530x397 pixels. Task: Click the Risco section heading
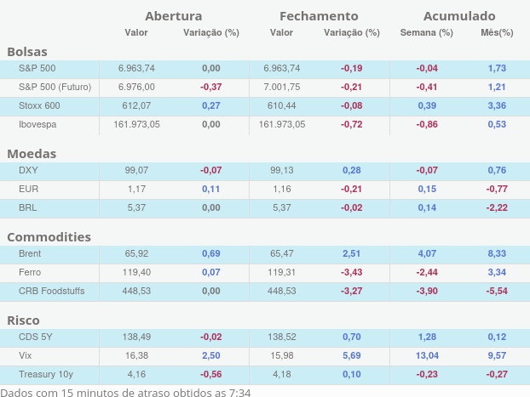pos(24,320)
